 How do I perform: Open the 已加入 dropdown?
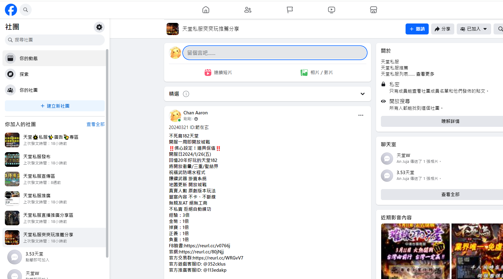pos(474,29)
